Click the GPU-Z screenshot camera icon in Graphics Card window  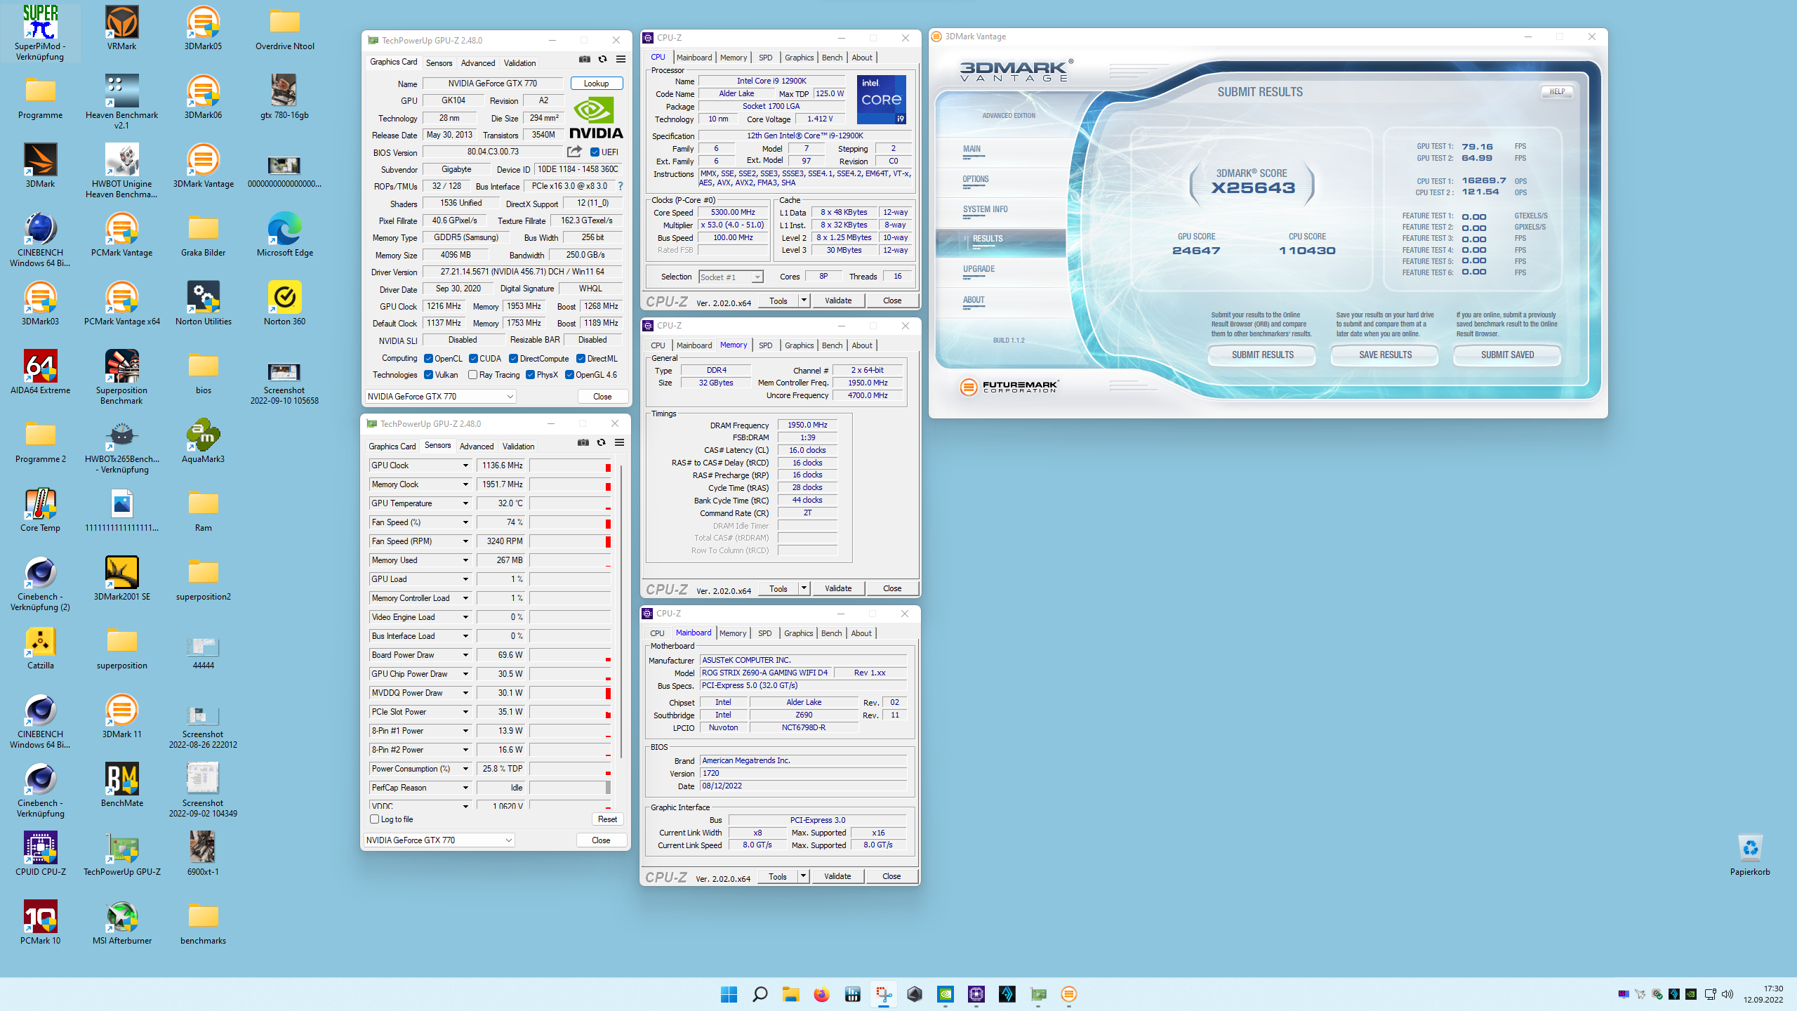point(584,60)
